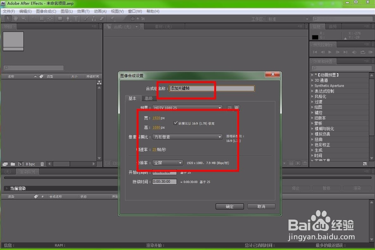Expand the 3D 通道 effects category
Screen dimensions: 375x250
coord(312,80)
